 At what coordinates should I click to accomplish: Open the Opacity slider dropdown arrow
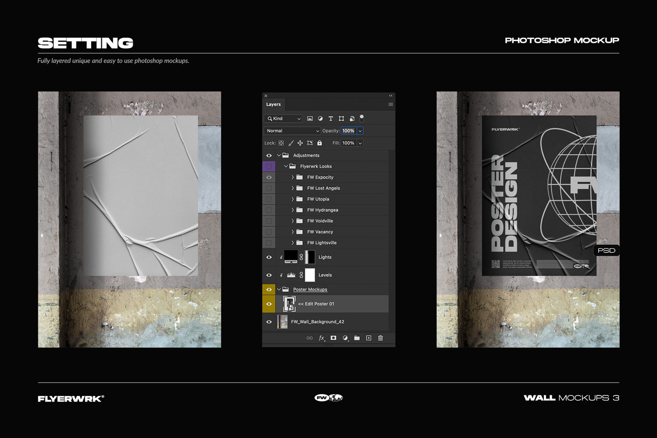[360, 131]
